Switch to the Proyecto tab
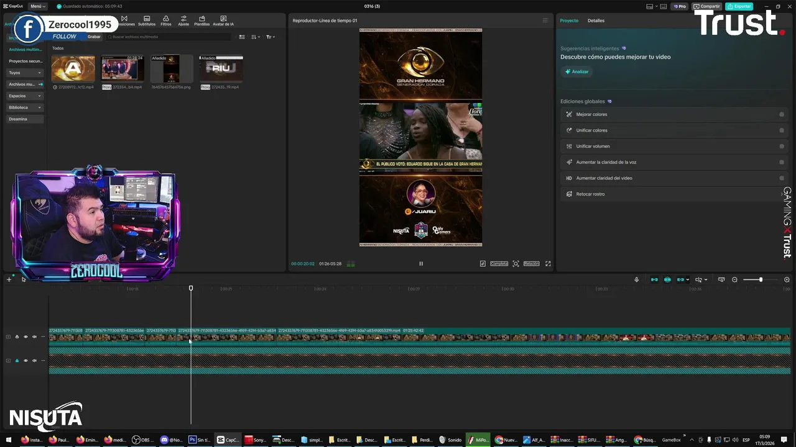 tap(569, 20)
